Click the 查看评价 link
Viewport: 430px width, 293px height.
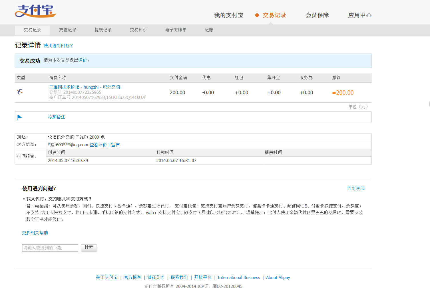pos(98,145)
